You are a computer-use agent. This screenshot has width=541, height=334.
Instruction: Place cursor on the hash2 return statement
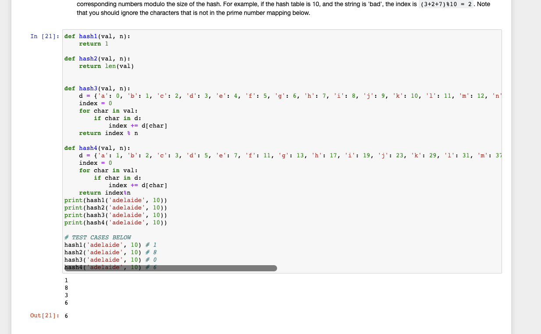pyautogui.click(x=106, y=66)
